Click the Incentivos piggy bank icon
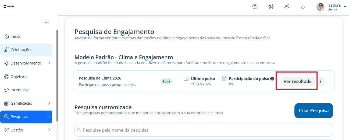Image resolution: width=349 pixels, height=140 pixels. coord(7,90)
